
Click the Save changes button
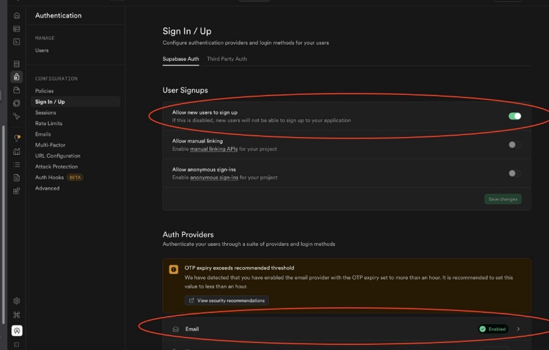[503, 199]
